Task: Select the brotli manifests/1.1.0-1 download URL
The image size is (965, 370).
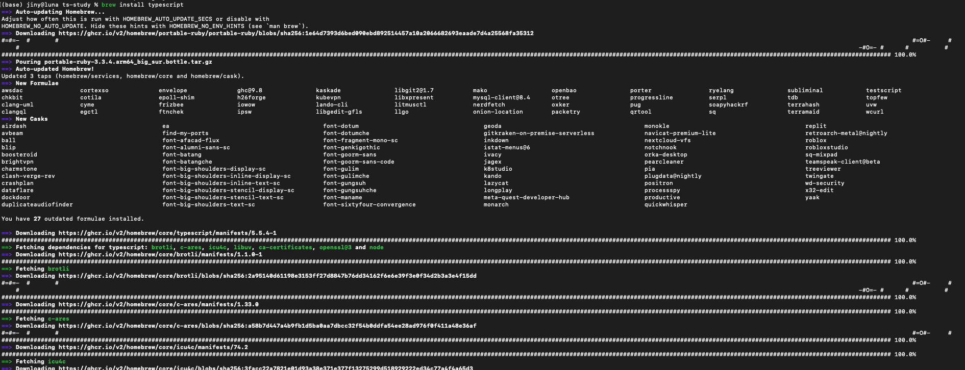Action: click(x=160, y=254)
